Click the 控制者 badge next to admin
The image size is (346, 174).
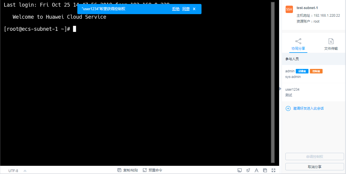[316, 71]
